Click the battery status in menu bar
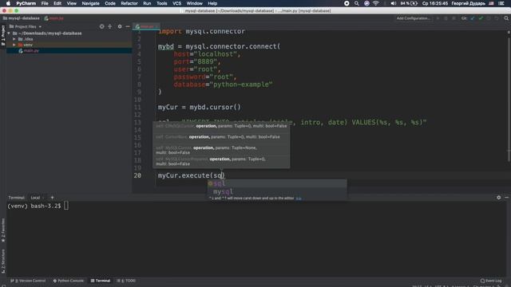This screenshot has height=287, width=511. point(409,3)
